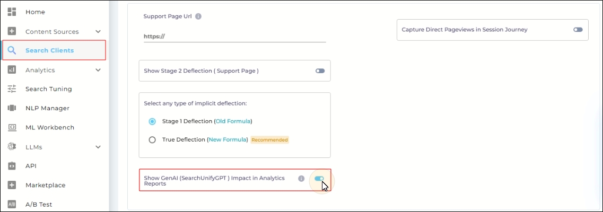Screen dimensions: 603x212
Task: Click the Content Sources plus icon
Action: pos(12,31)
